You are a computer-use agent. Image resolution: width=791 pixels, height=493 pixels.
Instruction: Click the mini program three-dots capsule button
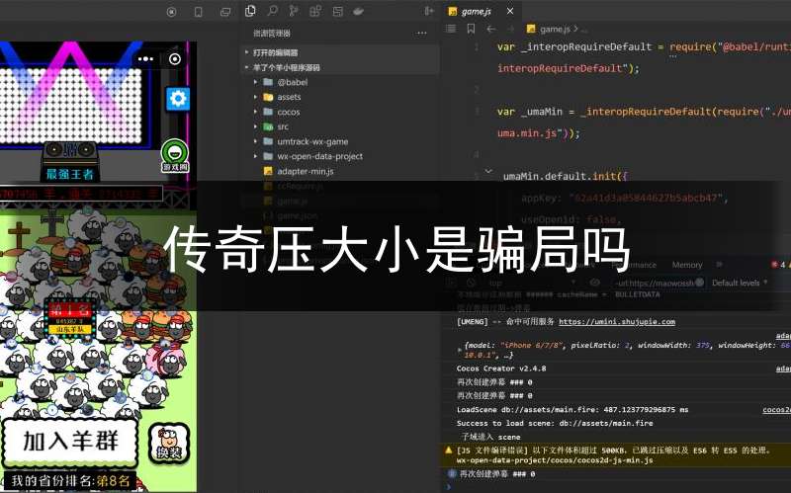click(145, 59)
